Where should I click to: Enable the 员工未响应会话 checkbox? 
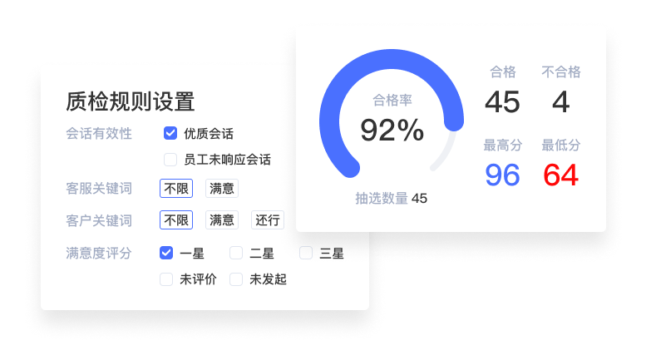[170, 160]
